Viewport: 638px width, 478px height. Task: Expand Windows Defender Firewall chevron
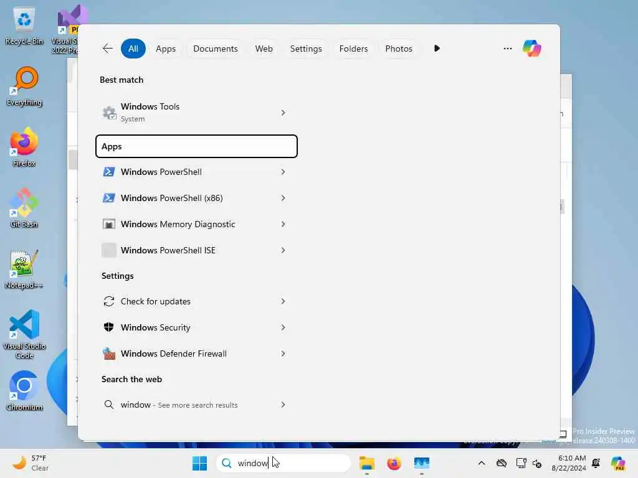point(283,354)
